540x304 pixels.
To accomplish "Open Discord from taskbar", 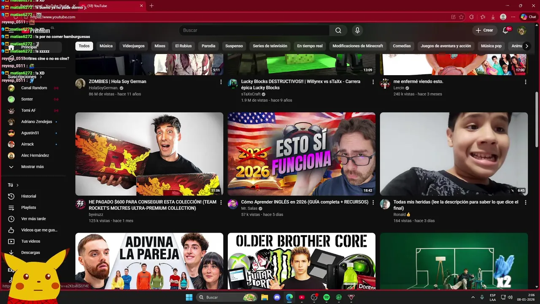I will pos(277,297).
